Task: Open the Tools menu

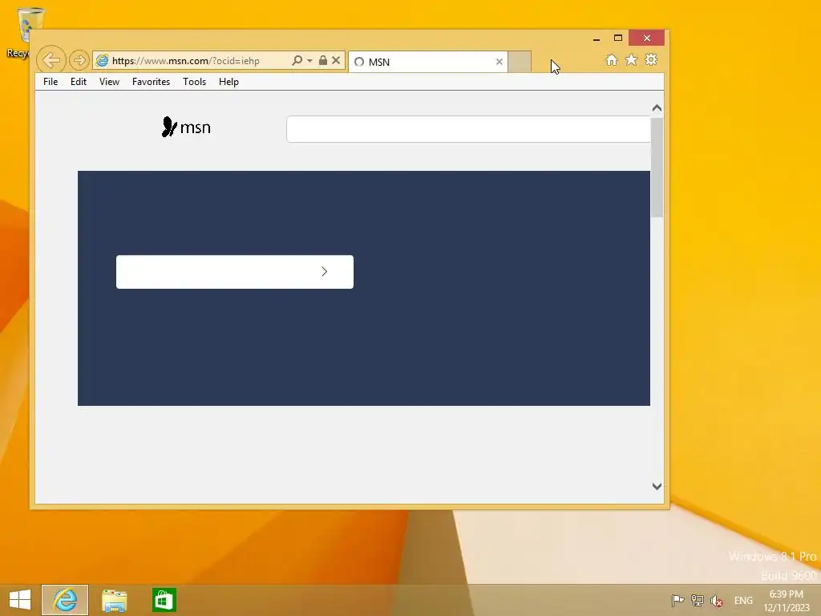Action: click(194, 82)
